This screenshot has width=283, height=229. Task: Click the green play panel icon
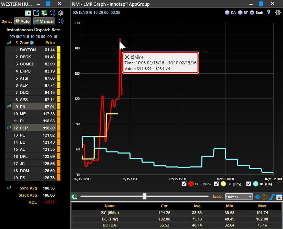tap(28, 13)
